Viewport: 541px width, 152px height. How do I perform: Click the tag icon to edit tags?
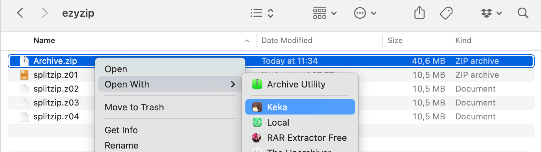coord(446,13)
